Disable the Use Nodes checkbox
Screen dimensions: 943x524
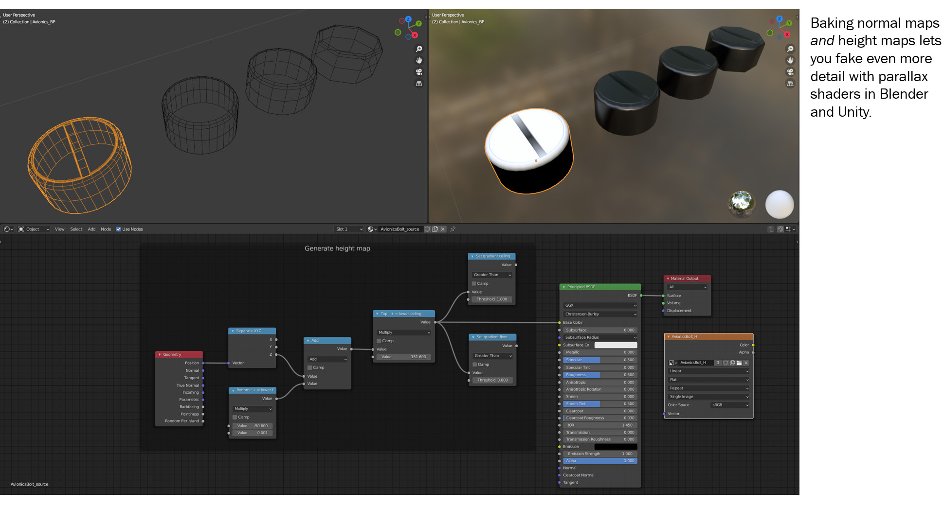click(x=118, y=229)
